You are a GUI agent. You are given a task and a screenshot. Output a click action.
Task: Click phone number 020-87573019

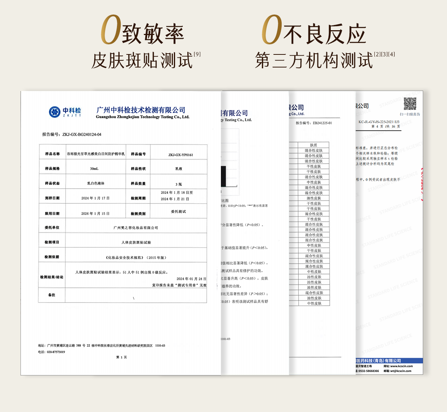click(56, 352)
